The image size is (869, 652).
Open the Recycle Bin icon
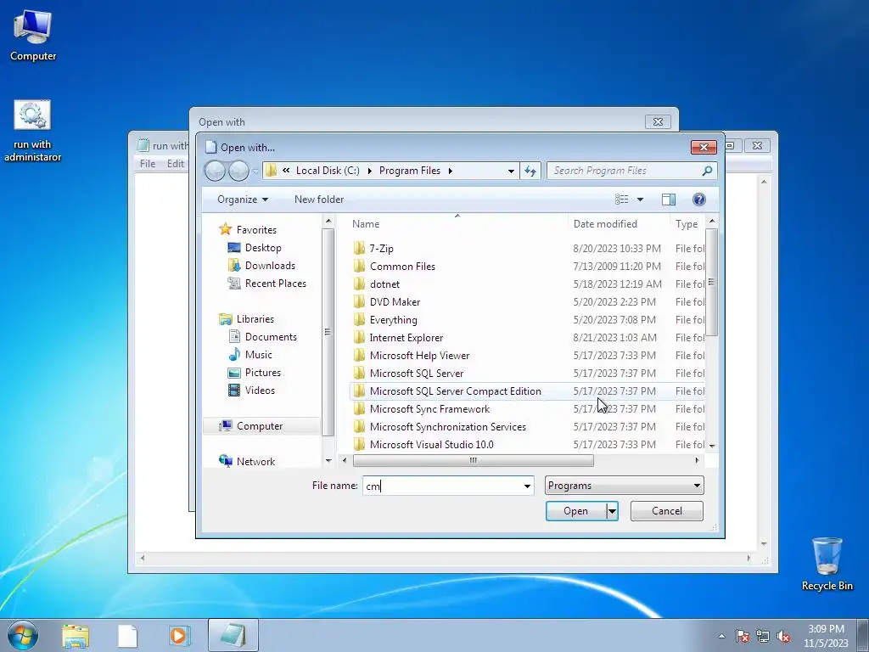pyautogui.click(x=827, y=564)
